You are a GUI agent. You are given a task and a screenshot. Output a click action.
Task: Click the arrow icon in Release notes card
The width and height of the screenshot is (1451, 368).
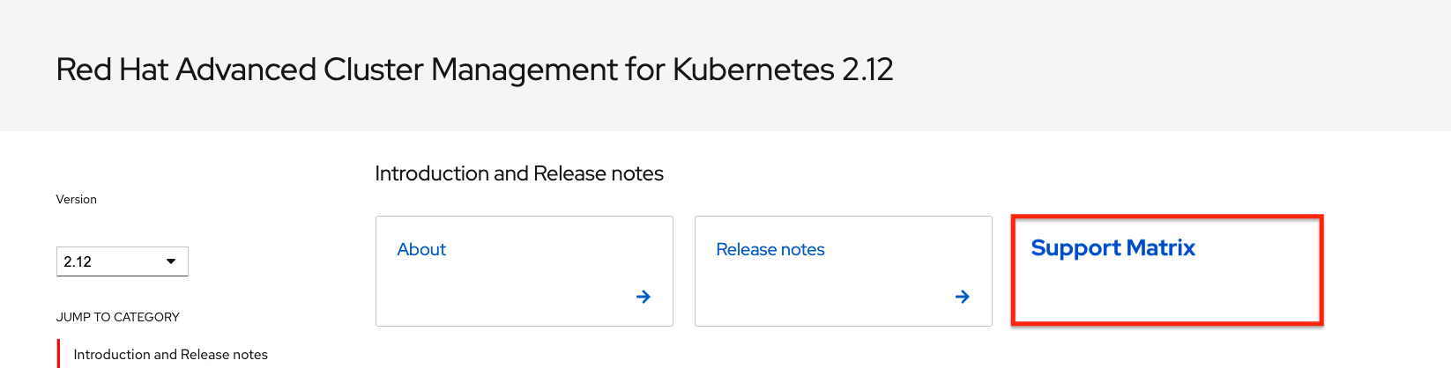point(963,297)
